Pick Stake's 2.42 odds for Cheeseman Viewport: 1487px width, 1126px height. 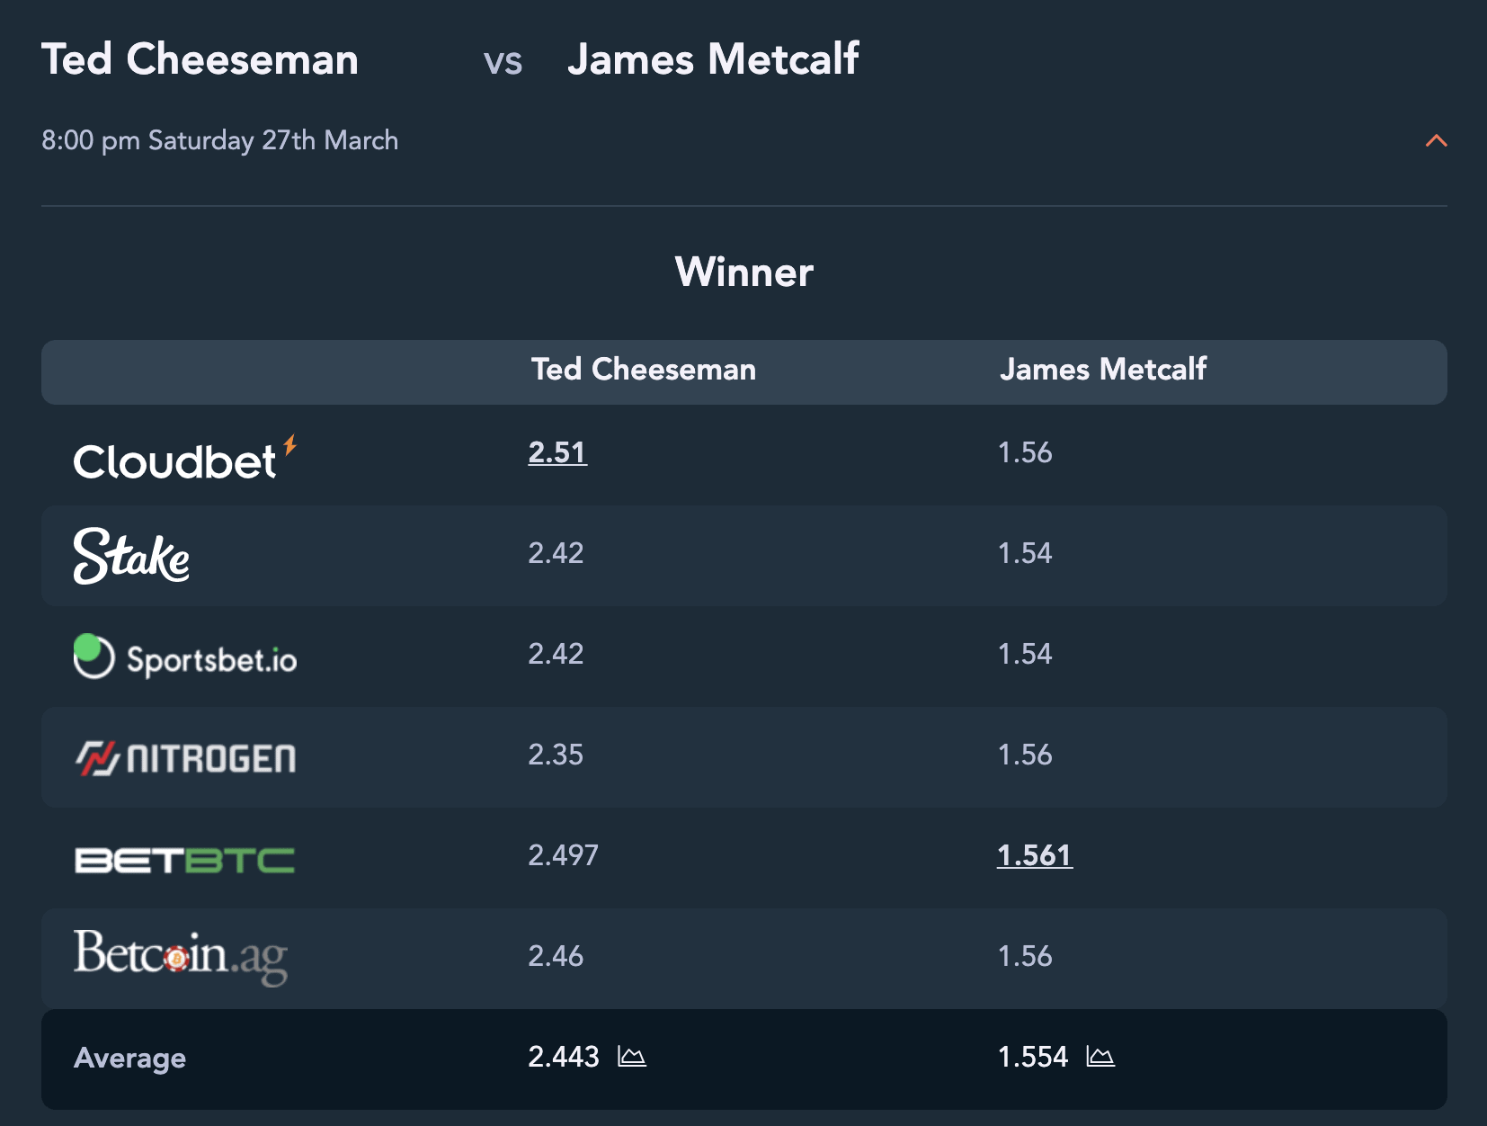click(556, 553)
